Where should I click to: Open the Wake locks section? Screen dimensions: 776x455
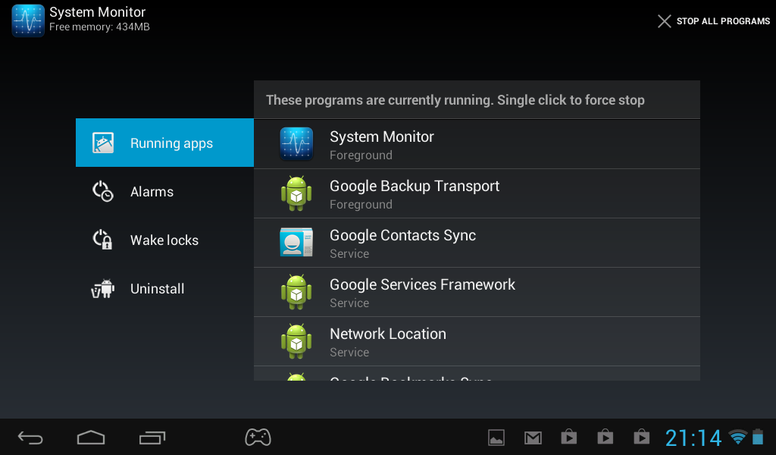164,240
